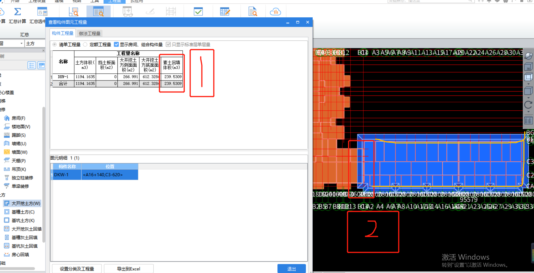Close the navigation tree panel x
The width and height of the screenshot is (534, 273).
43,50
